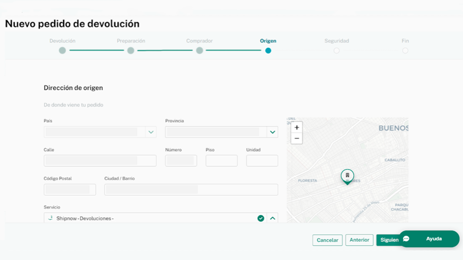Screen dimensions: 463x260
Task: Click the Origen step label
Action: tap(268, 41)
